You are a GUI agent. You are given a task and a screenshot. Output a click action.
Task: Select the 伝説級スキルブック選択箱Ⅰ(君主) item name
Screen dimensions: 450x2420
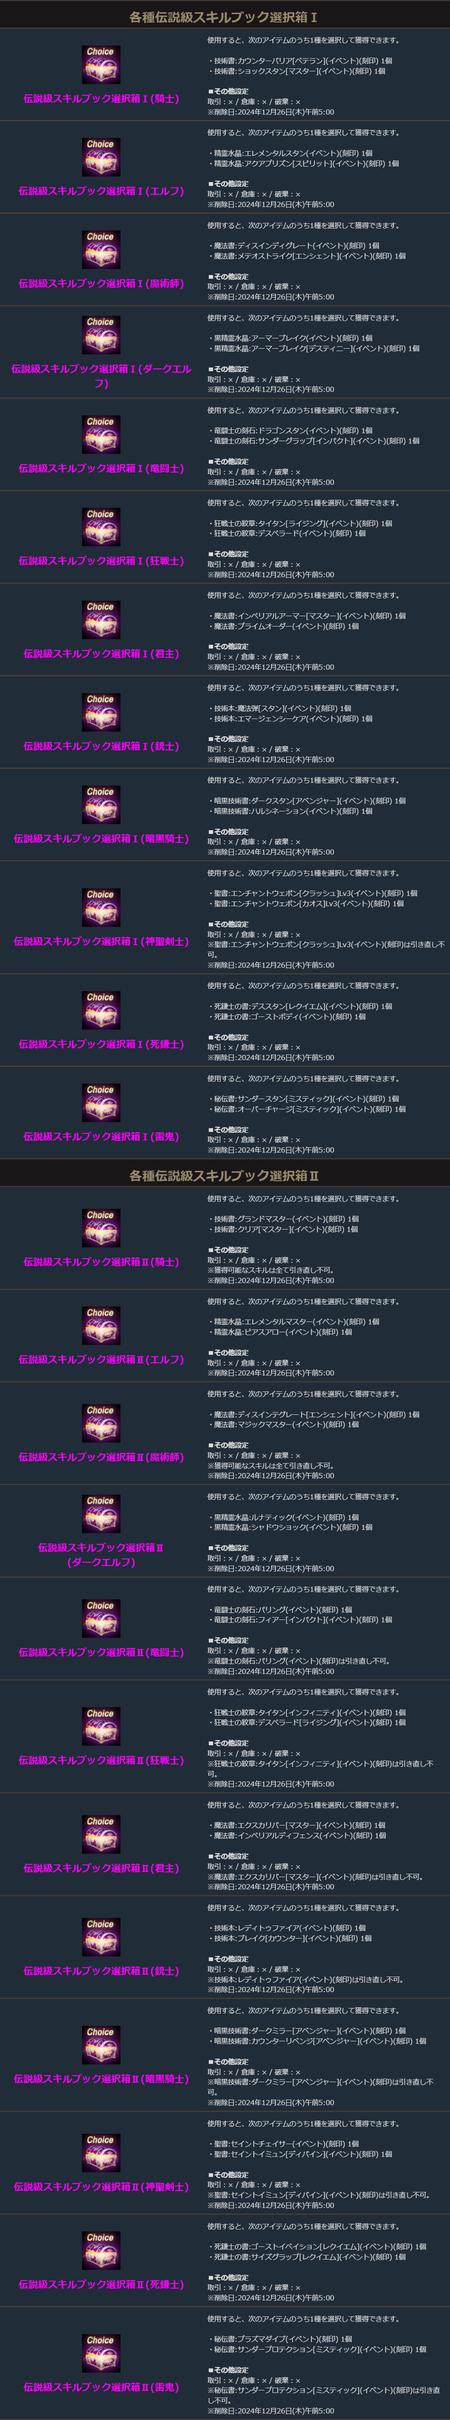[x=100, y=653]
